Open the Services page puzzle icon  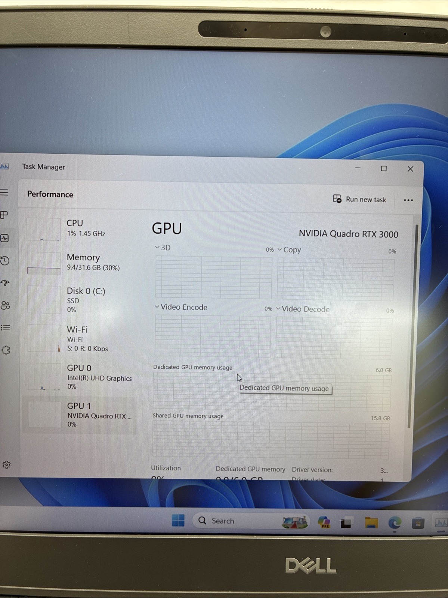click(x=6, y=350)
